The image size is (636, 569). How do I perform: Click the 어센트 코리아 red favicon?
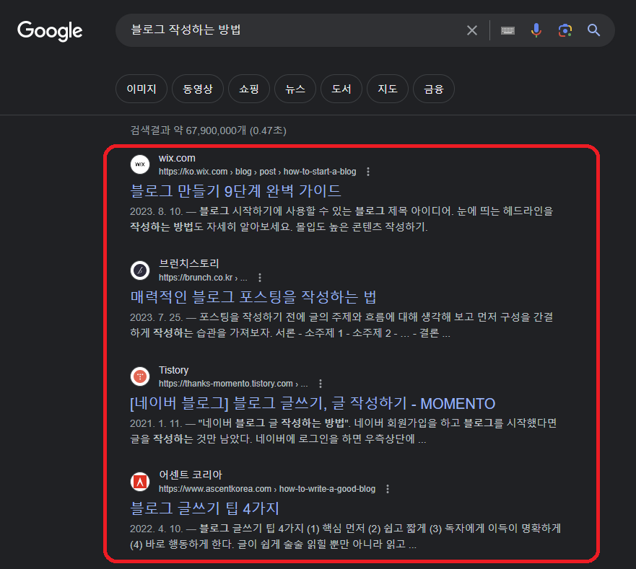point(139,481)
